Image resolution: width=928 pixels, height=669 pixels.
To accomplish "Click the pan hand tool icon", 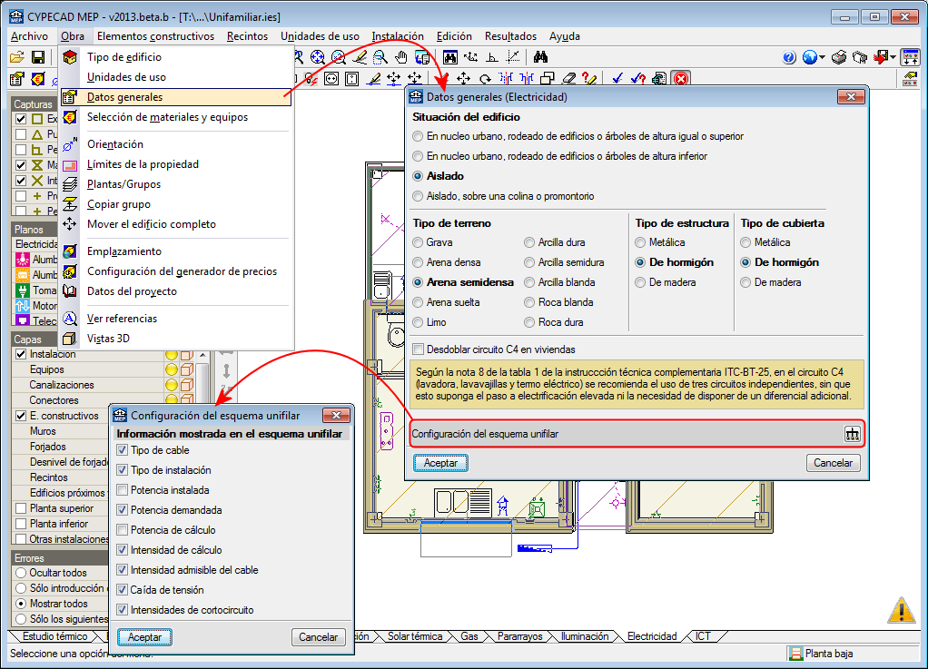I will click(401, 57).
